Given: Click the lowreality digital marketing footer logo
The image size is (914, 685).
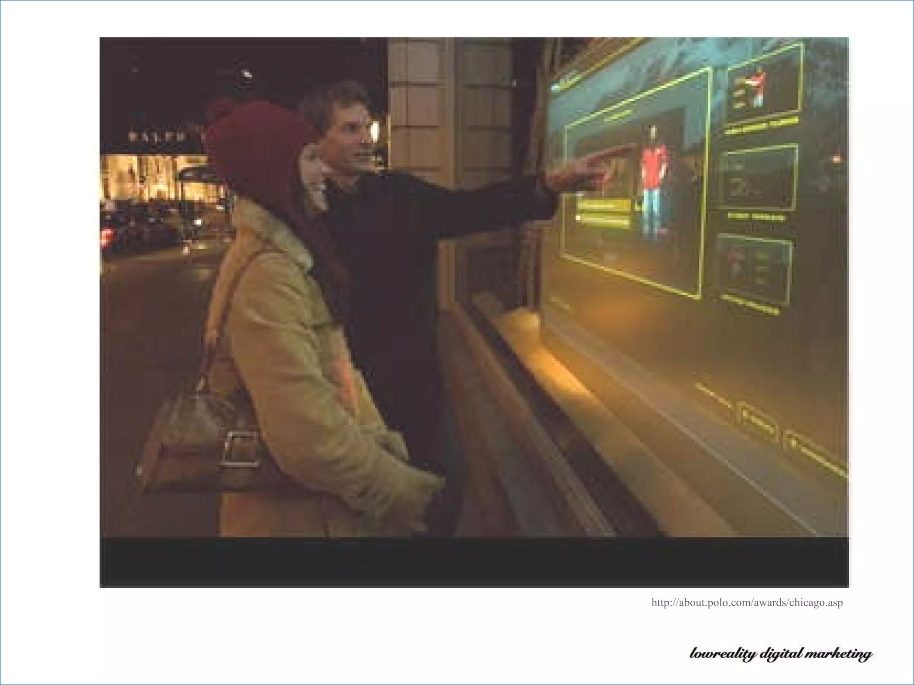Looking at the screenshot, I should (781, 654).
